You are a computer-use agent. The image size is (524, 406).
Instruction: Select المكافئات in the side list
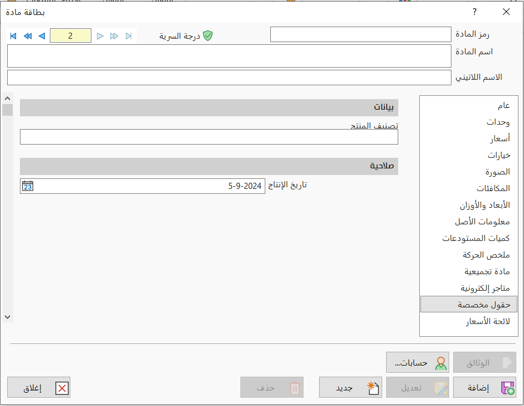coord(469,188)
